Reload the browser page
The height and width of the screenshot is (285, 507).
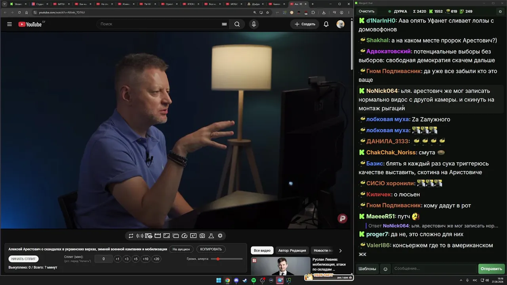(x=19, y=12)
